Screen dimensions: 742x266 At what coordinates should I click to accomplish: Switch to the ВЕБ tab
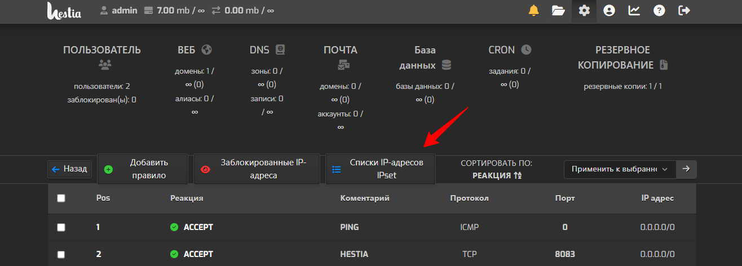point(195,50)
